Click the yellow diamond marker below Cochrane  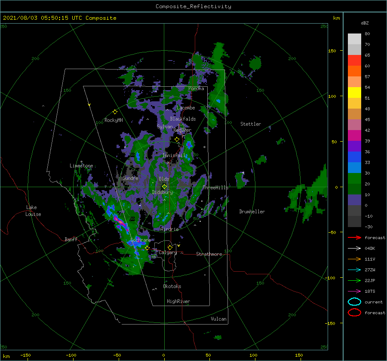point(147,248)
